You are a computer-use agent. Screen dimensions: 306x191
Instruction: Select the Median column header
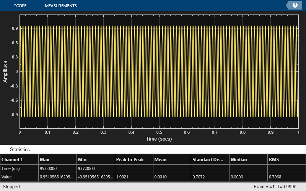point(239,159)
